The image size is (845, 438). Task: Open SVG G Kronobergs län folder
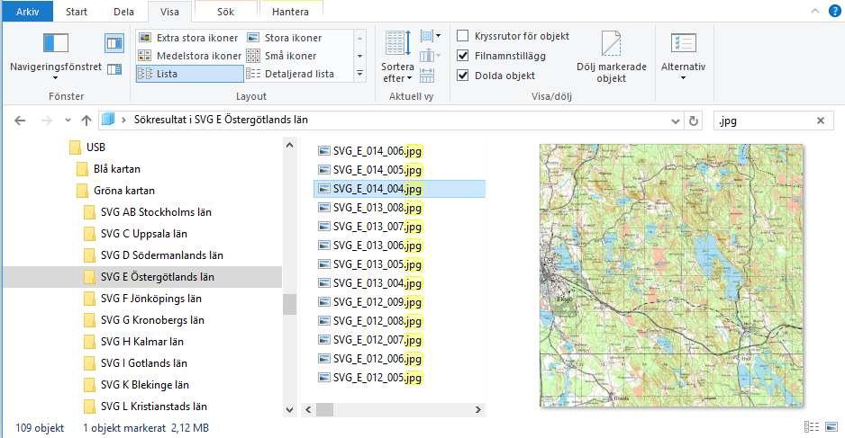tap(144, 319)
